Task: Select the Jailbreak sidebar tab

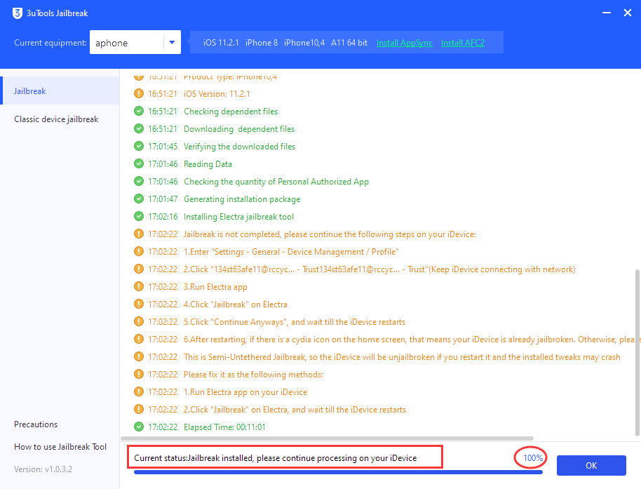Action: click(60, 91)
